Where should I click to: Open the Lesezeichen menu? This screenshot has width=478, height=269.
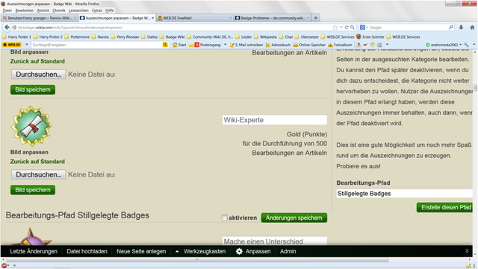(x=78, y=10)
